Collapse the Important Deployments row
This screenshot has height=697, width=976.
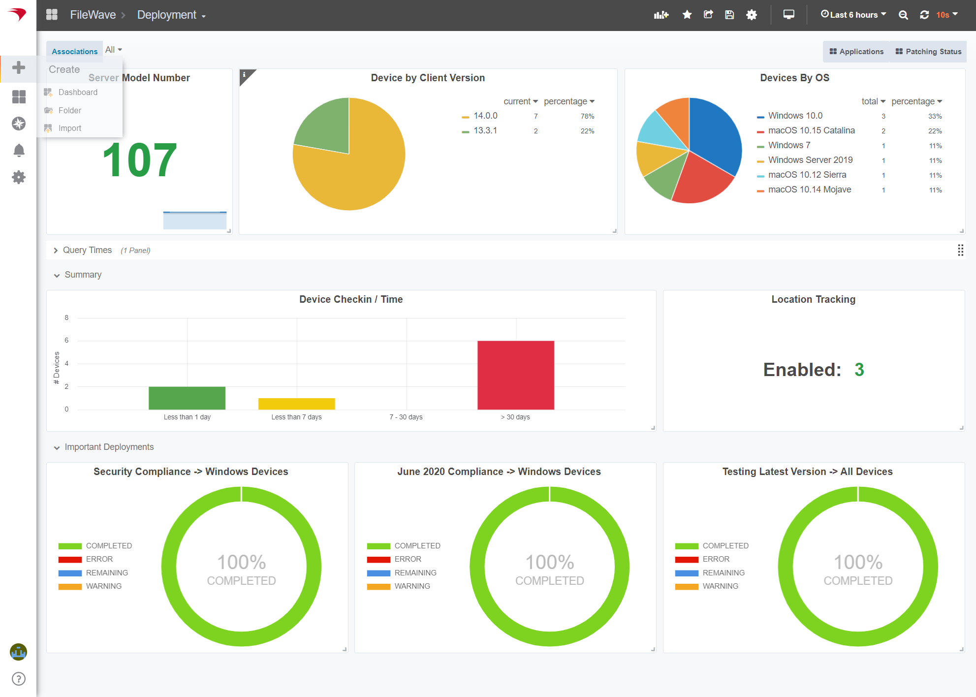(109, 447)
